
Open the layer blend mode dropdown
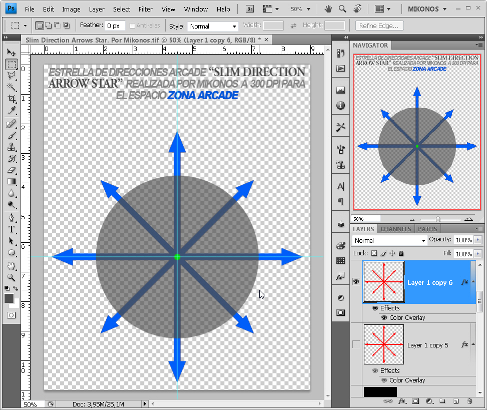389,240
